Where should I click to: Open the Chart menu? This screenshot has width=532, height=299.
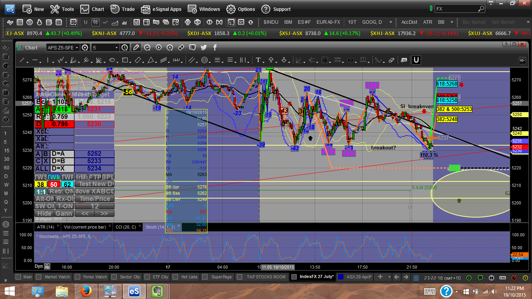[x=92, y=9]
